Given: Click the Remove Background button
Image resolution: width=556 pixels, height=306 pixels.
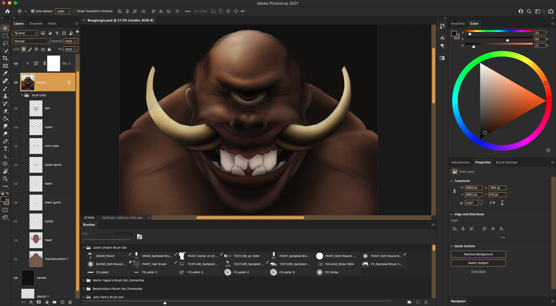Looking at the screenshot, I should tap(478, 254).
